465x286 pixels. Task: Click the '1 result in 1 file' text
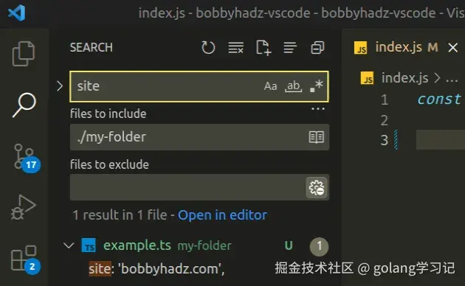pyautogui.click(x=120, y=215)
